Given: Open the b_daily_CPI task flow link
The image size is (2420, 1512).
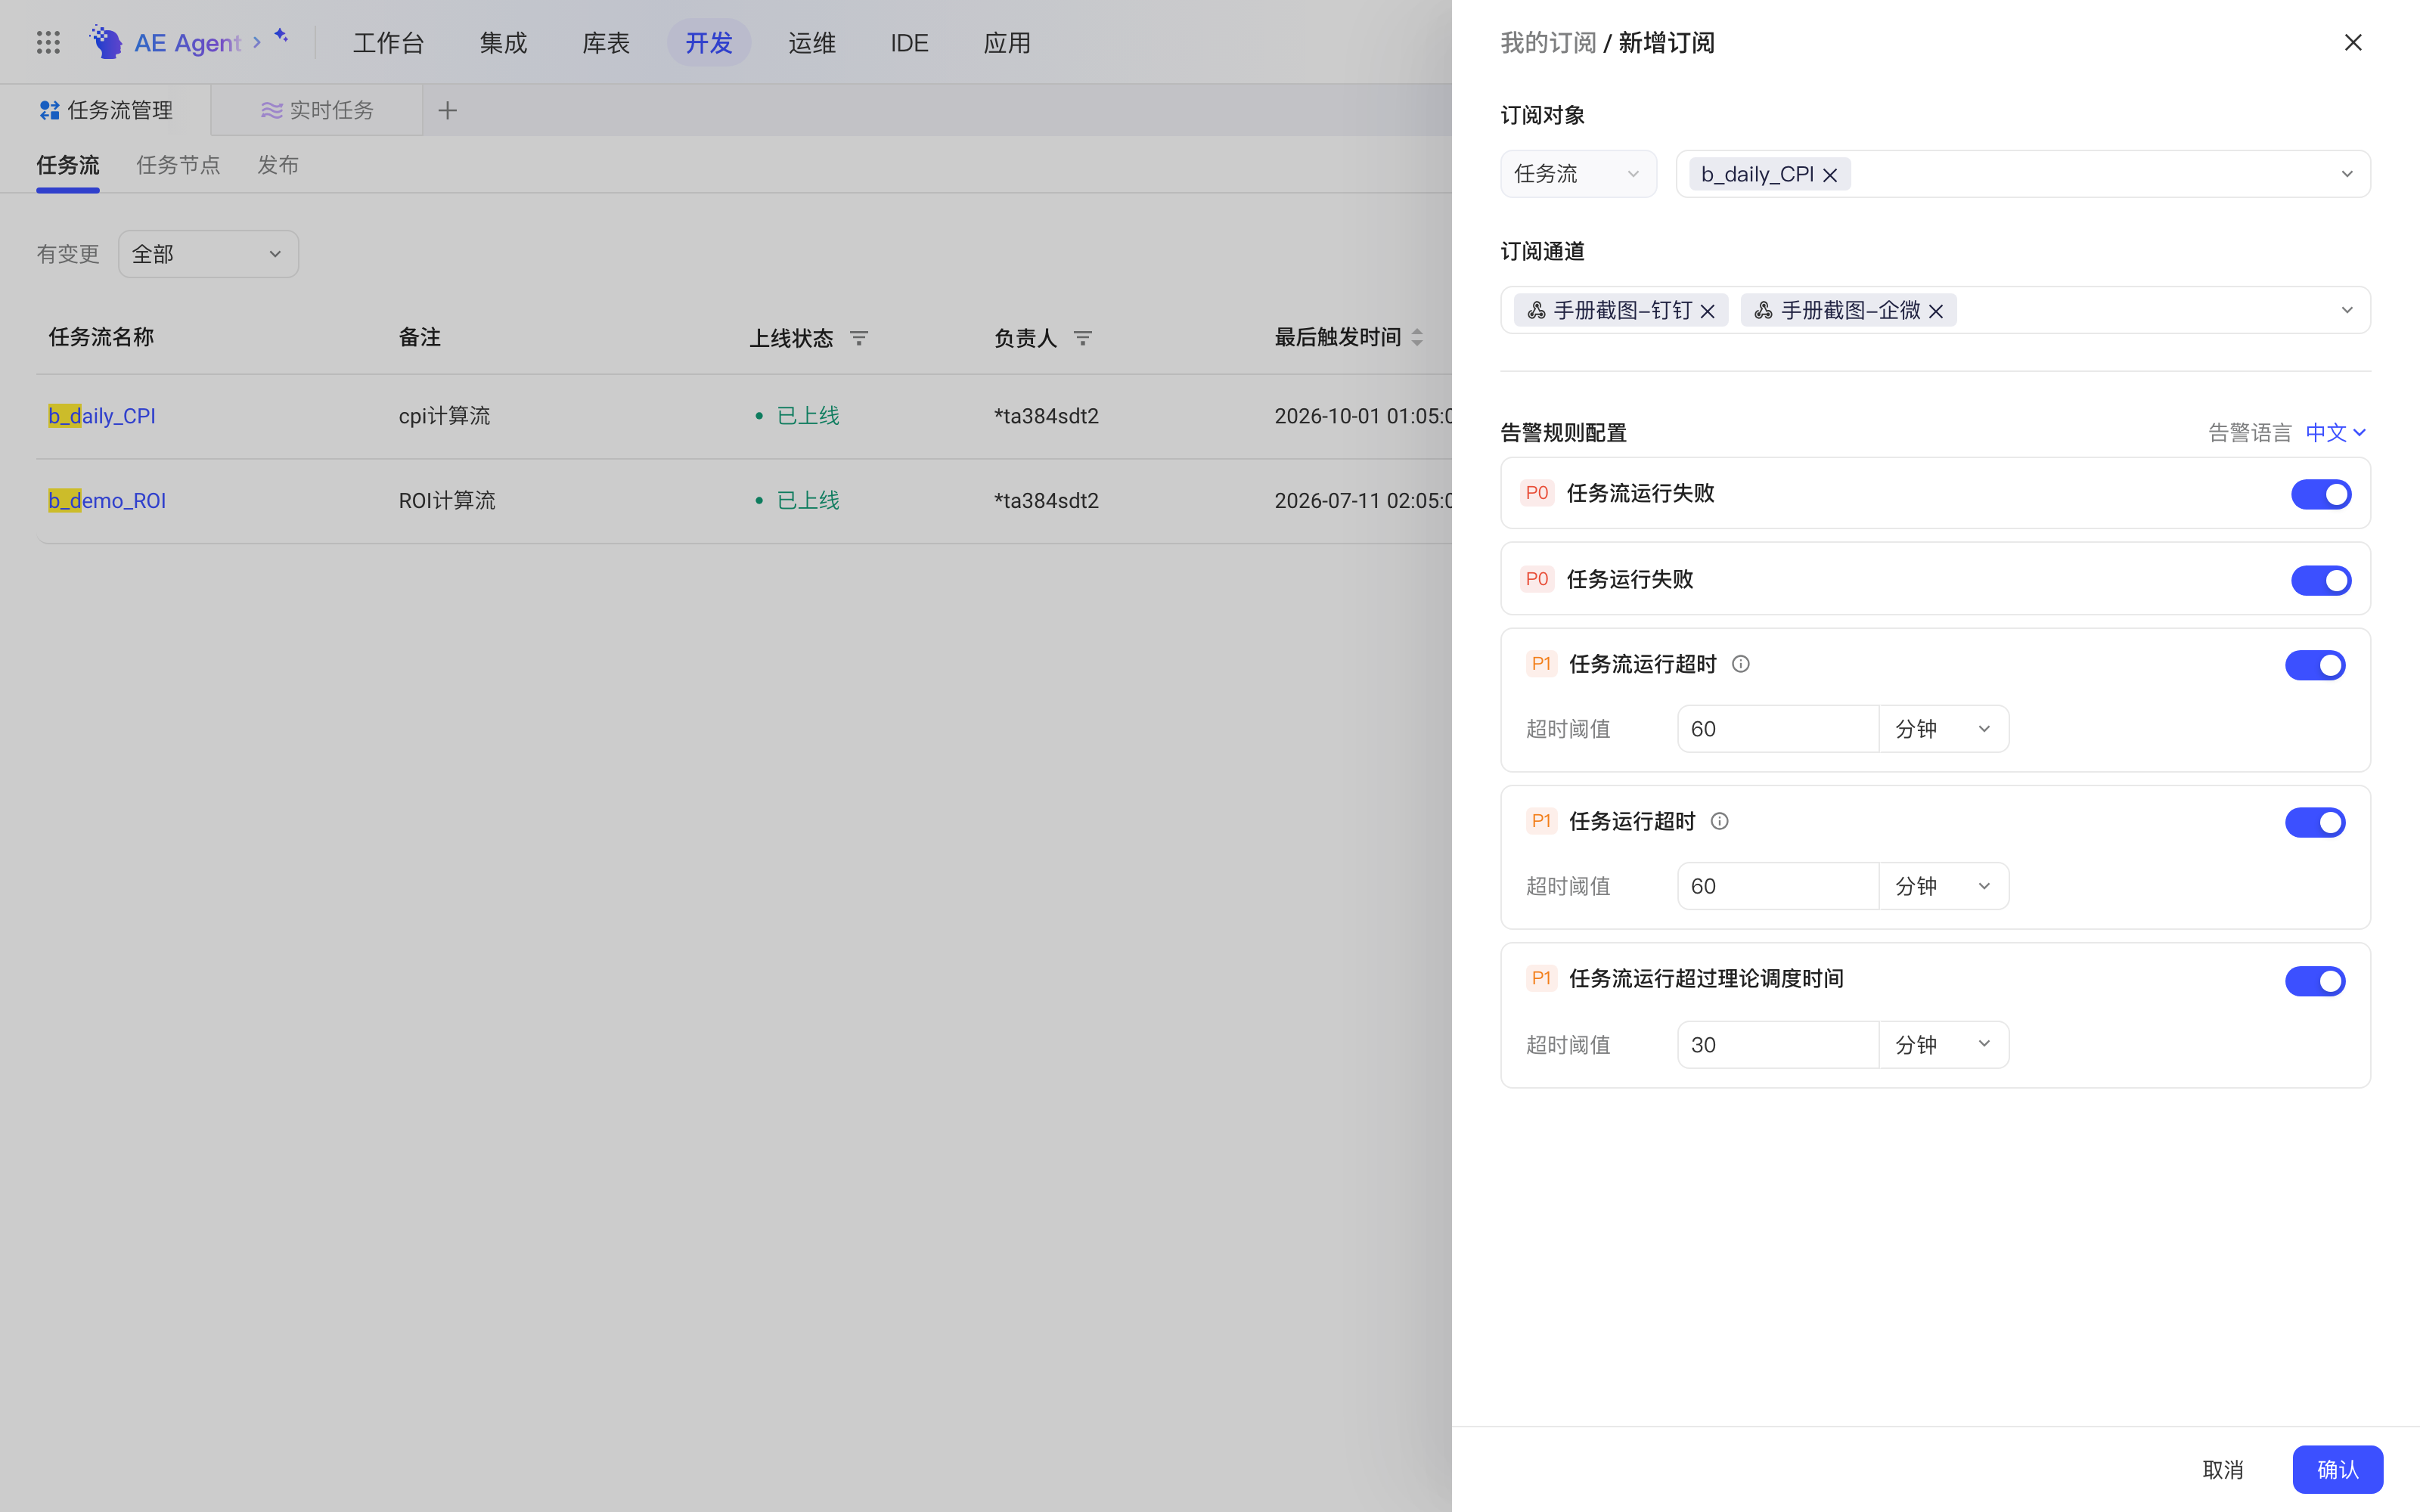Looking at the screenshot, I should click(102, 416).
